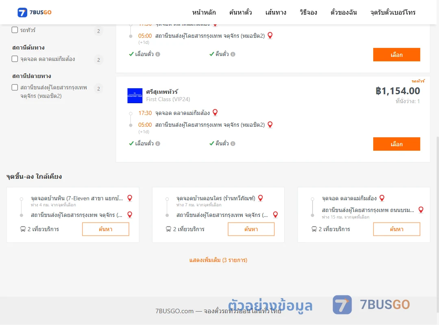
Task: Click จุดขึ้น-ลง ใกล้เคียง heading
Action: tap(34, 177)
